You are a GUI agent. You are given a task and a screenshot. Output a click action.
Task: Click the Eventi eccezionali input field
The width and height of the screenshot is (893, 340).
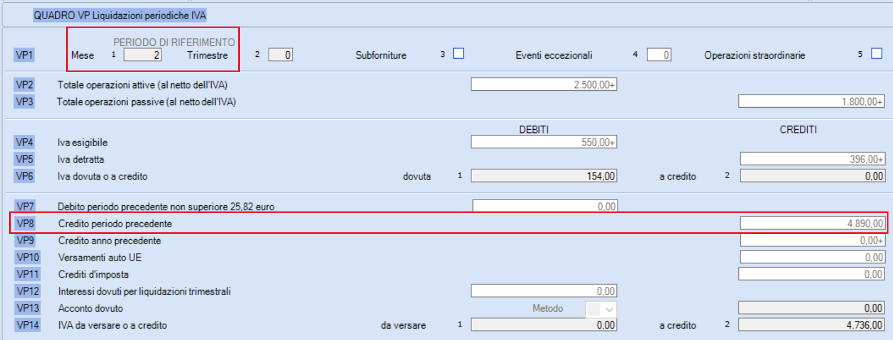click(x=659, y=55)
